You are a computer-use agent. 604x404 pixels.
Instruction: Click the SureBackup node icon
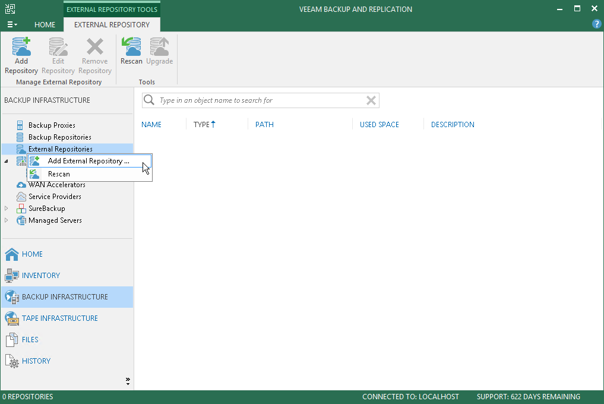click(x=21, y=209)
